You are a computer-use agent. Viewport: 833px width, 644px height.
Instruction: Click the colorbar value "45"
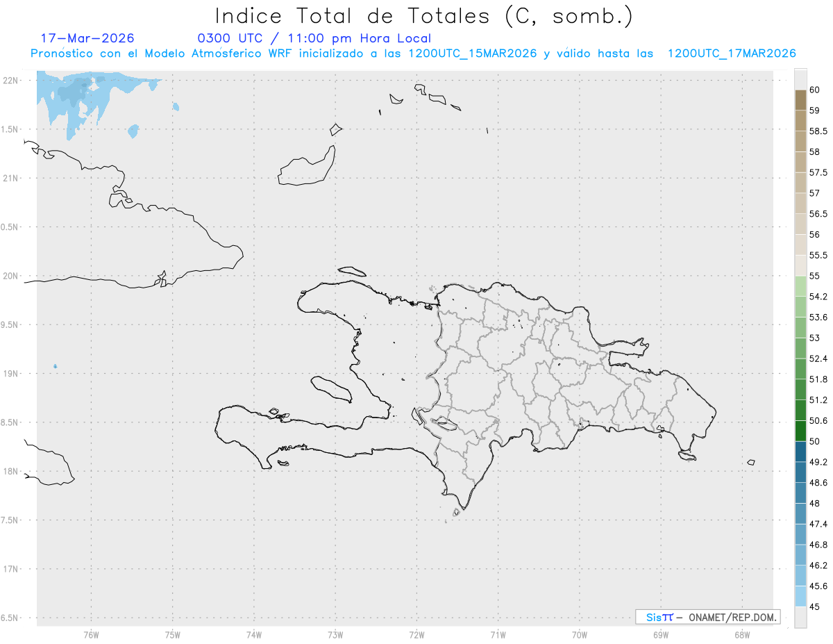point(814,606)
